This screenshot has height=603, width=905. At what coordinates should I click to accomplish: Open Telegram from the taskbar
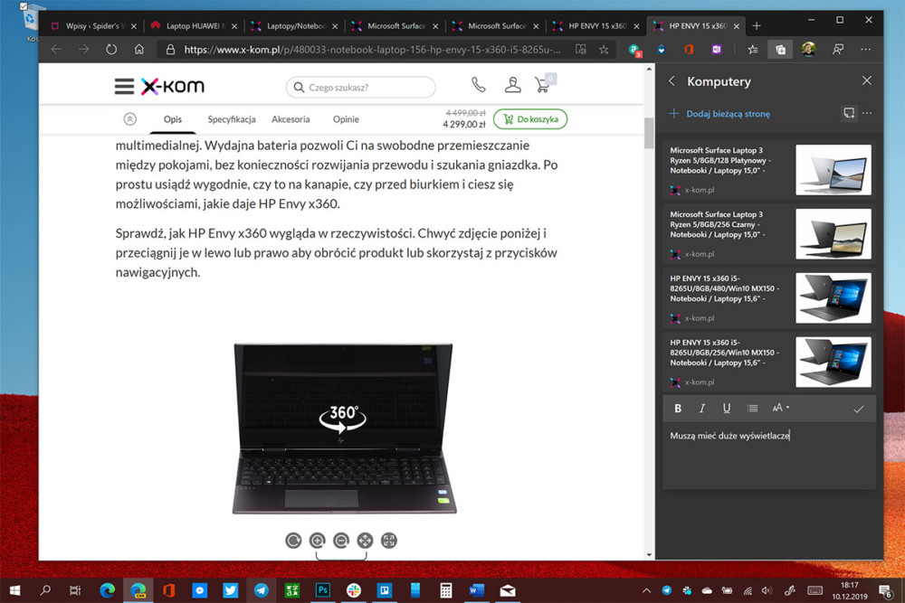click(261, 590)
